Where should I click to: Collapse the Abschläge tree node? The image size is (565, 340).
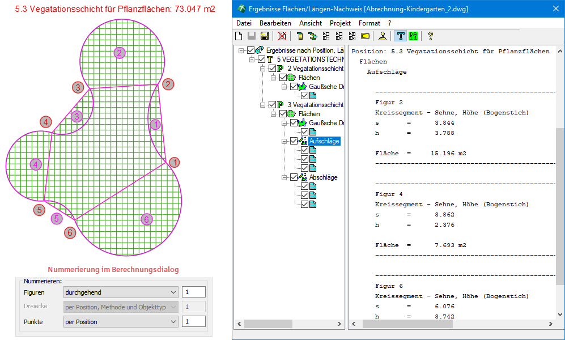point(284,177)
